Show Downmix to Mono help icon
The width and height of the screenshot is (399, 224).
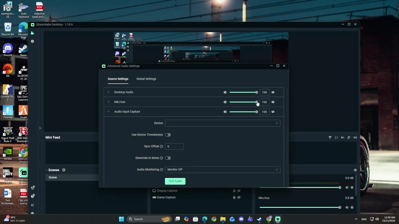tap(161, 158)
